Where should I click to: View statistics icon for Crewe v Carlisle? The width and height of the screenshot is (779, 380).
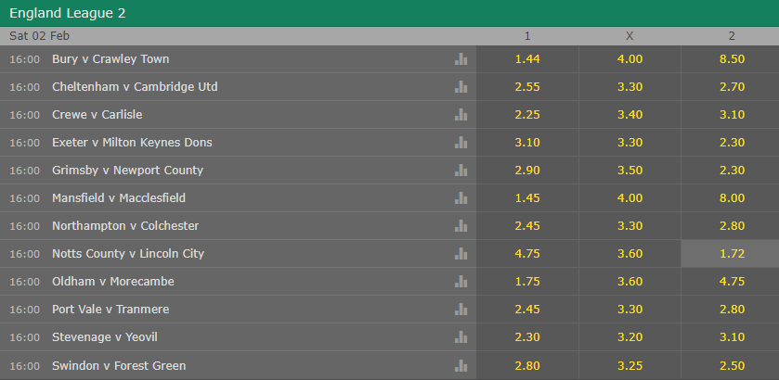click(x=461, y=115)
